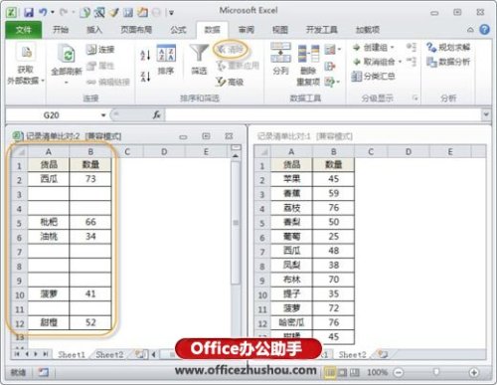
Task: Switch to the 加载项 (Add-ins) tab
Action: click(x=367, y=30)
